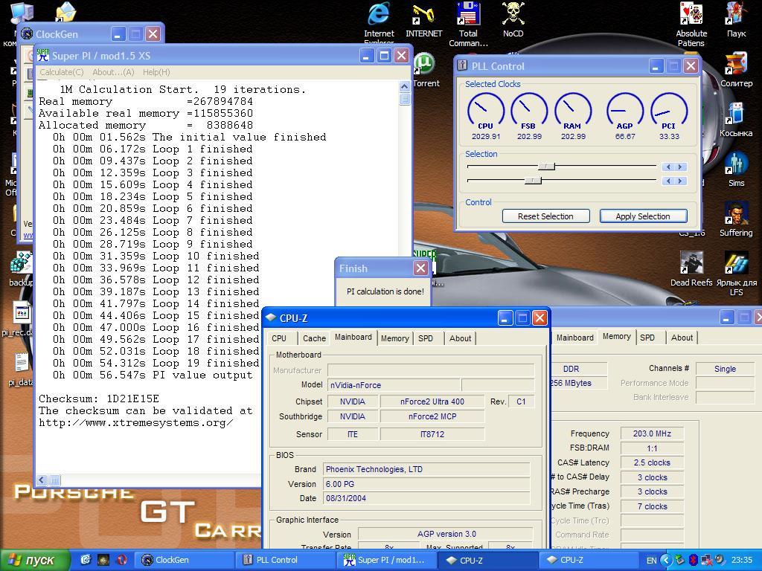
Task: Click lower slider thumb in PLL Control
Action: [533, 181]
